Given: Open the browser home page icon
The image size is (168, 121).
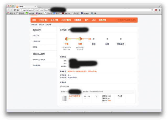Looking at the screenshot, I should tap(18, 10).
